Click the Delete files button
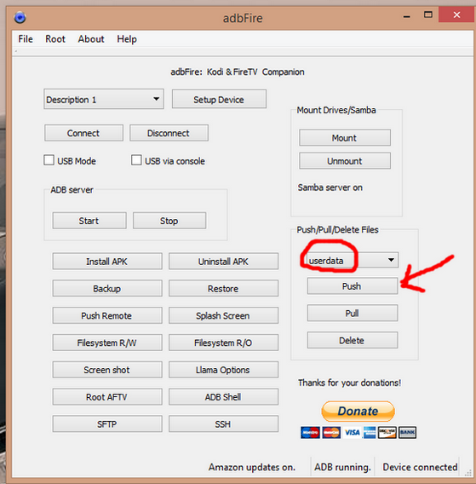This screenshot has height=484, width=476. pos(353,340)
